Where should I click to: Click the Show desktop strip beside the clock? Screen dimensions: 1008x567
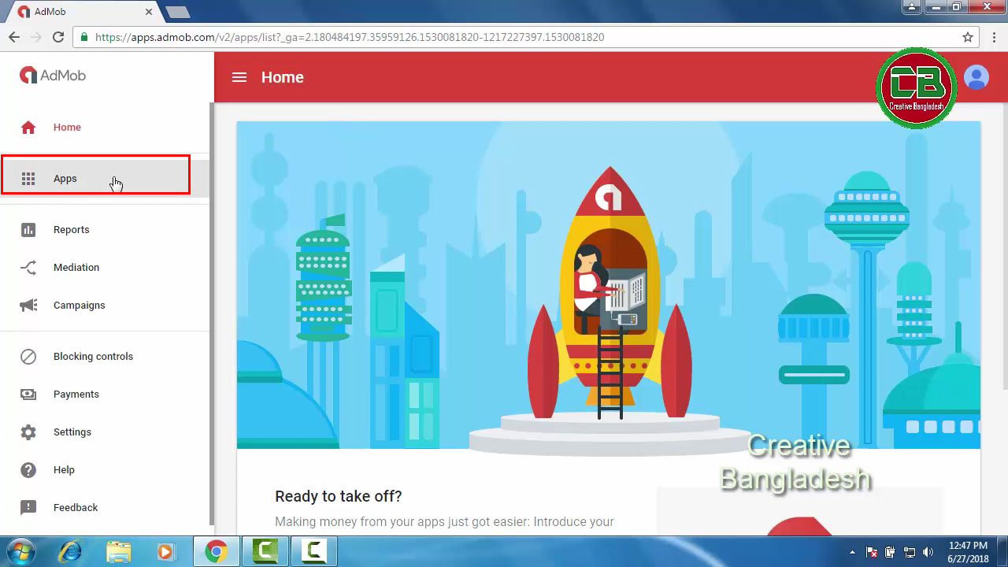coord(1002,551)
